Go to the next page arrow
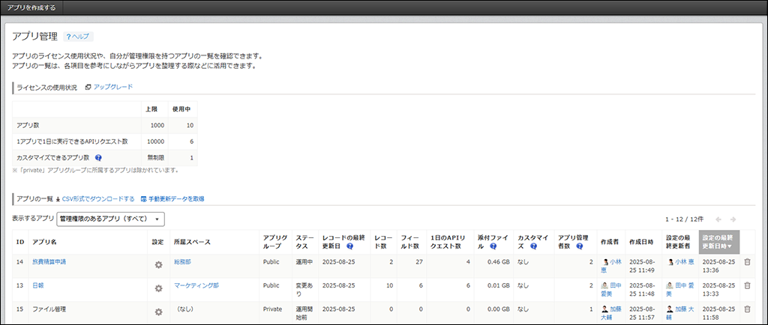Screen dimensions: 768x325 tap(733, 219)
